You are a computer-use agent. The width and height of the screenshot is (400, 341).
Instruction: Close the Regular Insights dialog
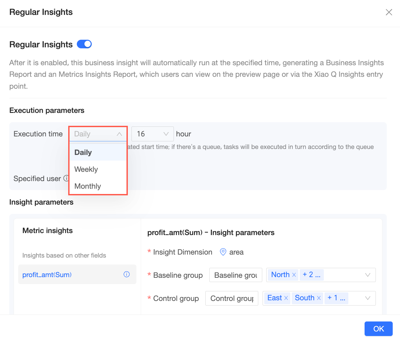[x=389, y=12]
